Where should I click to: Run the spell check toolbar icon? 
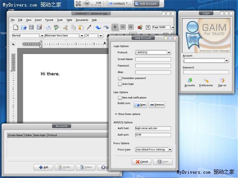coord(56,27)
